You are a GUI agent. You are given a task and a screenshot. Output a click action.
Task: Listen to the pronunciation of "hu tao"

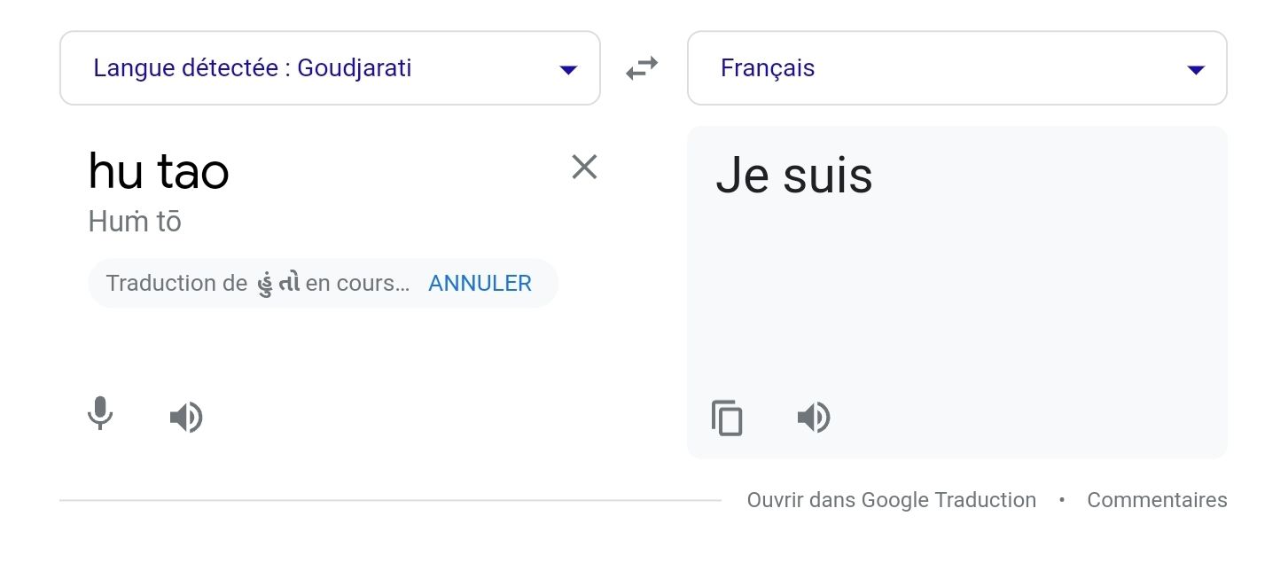[185, 417]
